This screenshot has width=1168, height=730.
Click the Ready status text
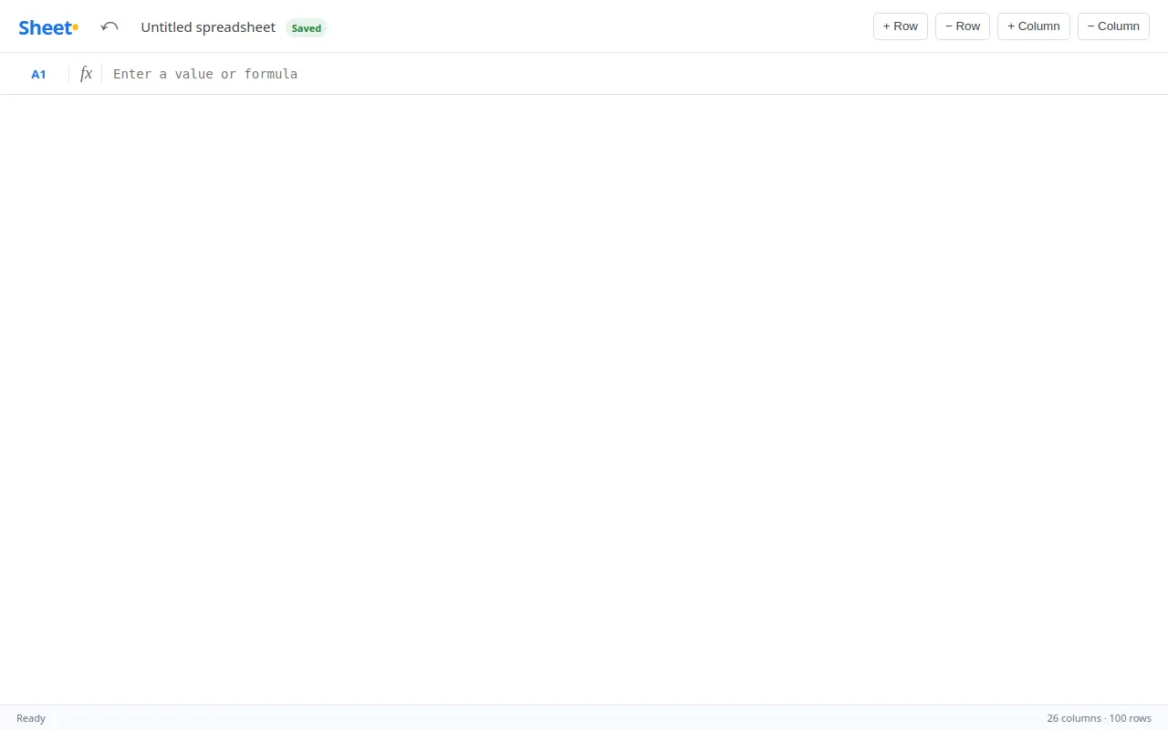[31, 718]
